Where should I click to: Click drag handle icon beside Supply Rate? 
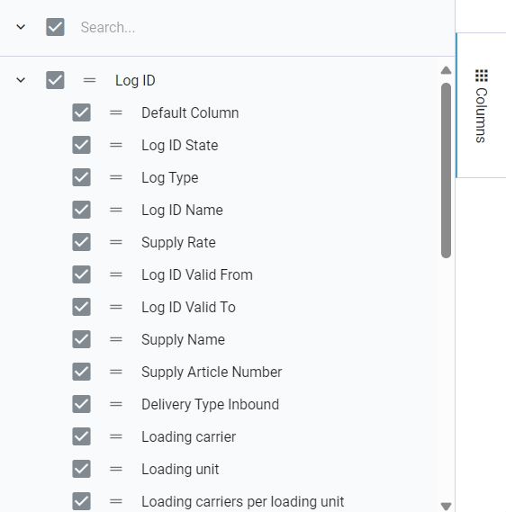[x=115, y=242]
